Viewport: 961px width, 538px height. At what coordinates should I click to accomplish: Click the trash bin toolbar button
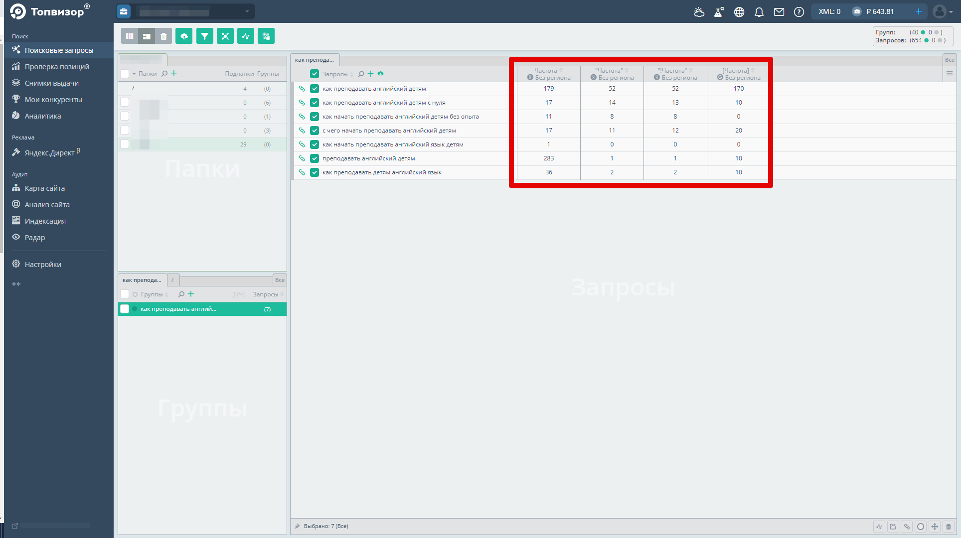tap(163, 36)
